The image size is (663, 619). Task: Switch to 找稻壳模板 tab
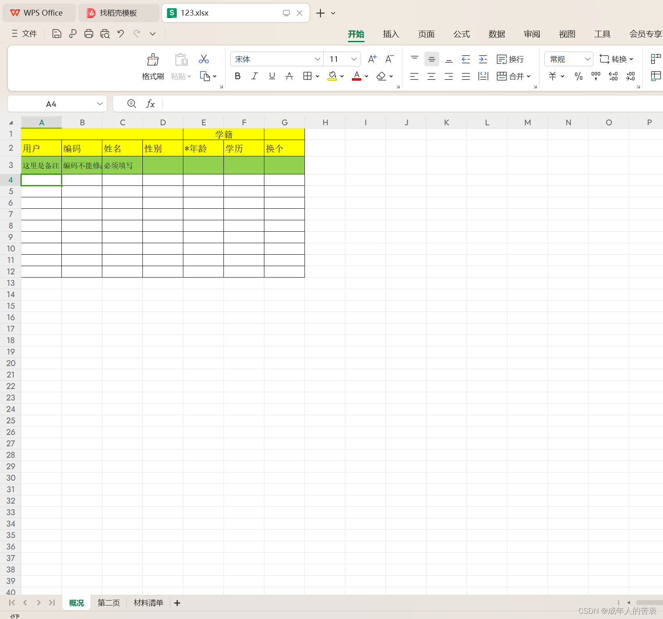(119, 13)
